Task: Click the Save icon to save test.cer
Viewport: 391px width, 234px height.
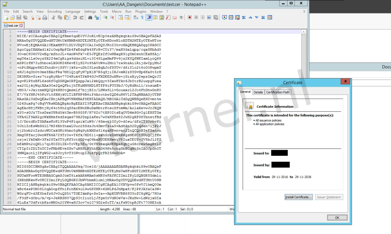Action: [18, 18]
